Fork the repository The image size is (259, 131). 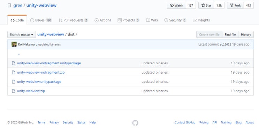tap(235, 6)
